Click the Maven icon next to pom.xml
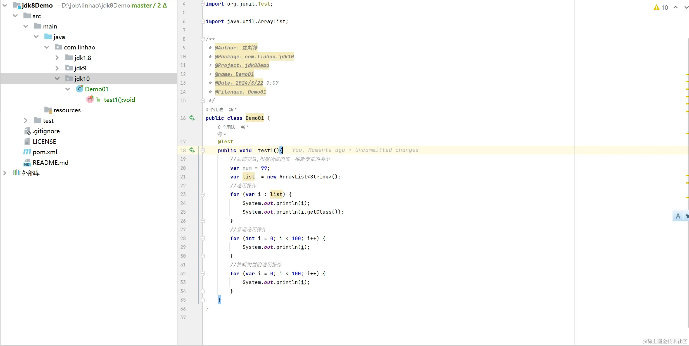 tap(27, 152)
